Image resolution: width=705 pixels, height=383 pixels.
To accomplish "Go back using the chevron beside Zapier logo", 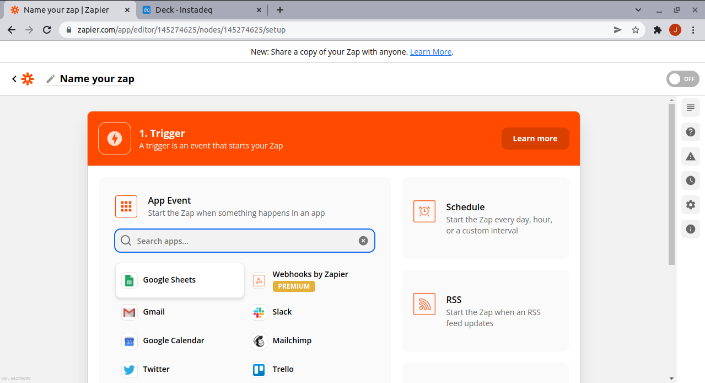I will coord(14,79).
